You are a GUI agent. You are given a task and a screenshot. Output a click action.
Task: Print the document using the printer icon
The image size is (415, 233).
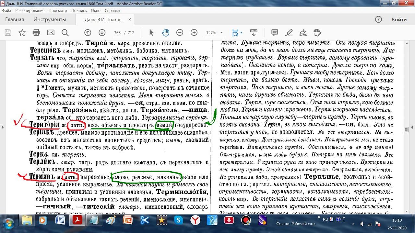[36, 33]
